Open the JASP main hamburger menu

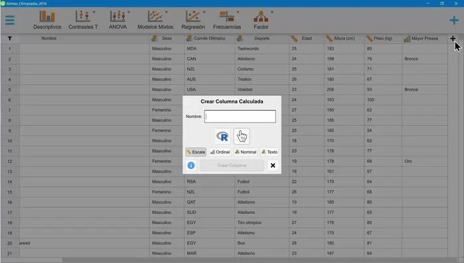point(9,21)
